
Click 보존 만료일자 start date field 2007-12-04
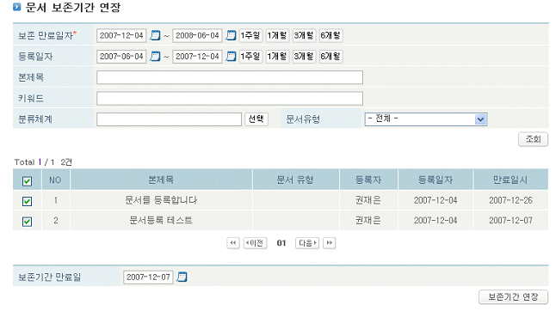pos(121,35)
